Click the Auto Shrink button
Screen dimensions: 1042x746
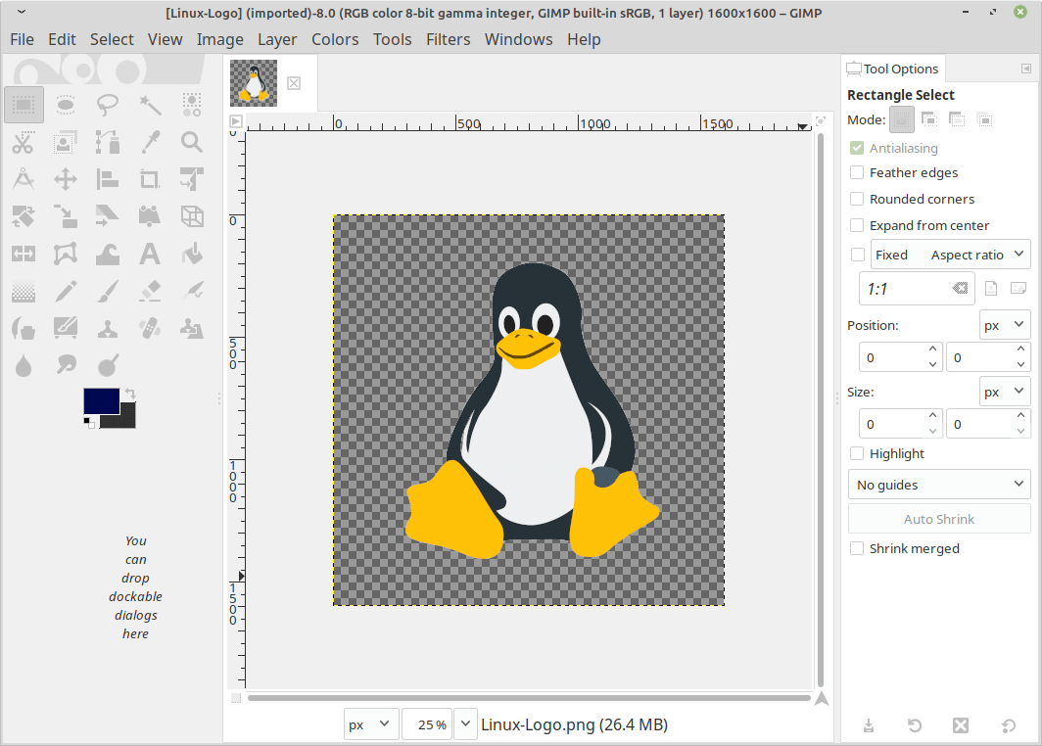click(938, 519)
